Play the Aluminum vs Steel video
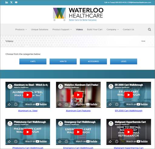The image size is (155, 149). pyautogui.click(x=28, y=95)
